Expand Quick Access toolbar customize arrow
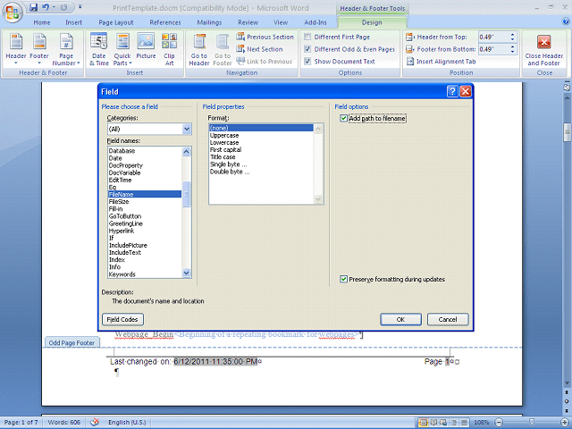 pyautogui.click(x=80, y=7)
